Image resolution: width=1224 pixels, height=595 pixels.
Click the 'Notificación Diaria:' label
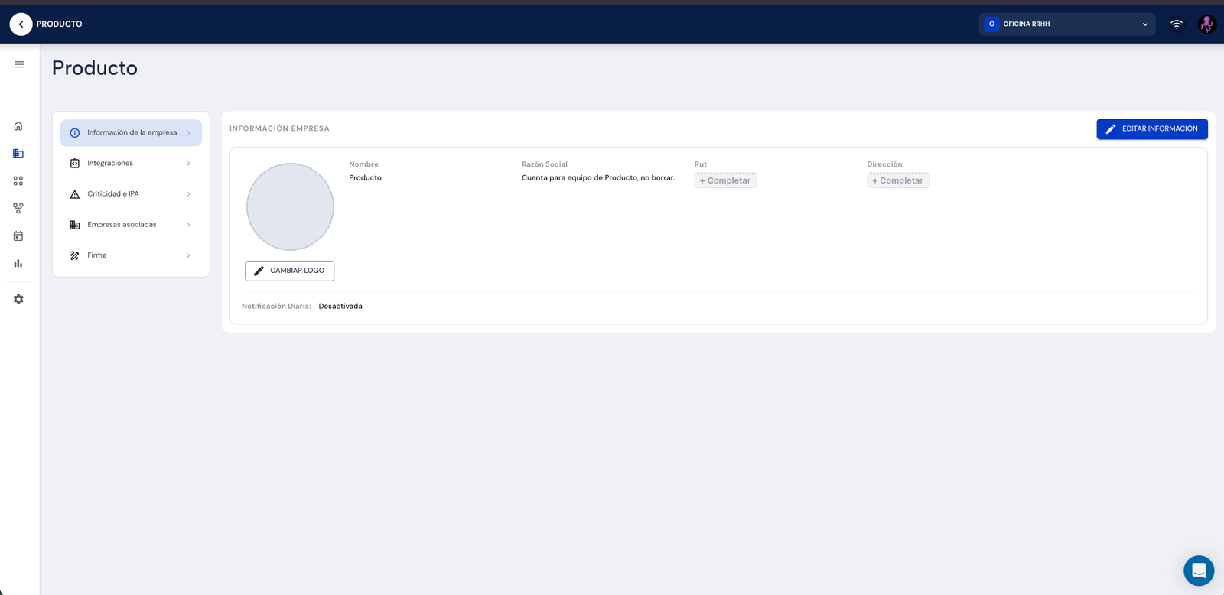[276, 307]
